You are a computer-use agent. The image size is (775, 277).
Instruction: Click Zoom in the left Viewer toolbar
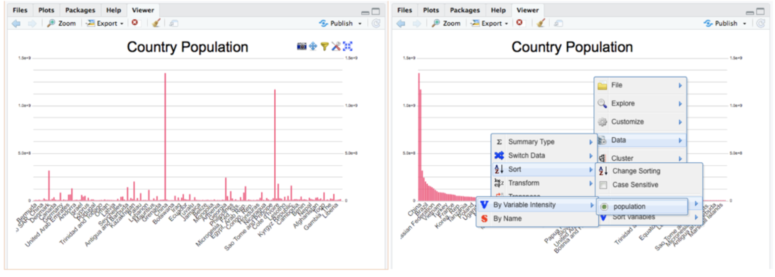pos(62,23)
